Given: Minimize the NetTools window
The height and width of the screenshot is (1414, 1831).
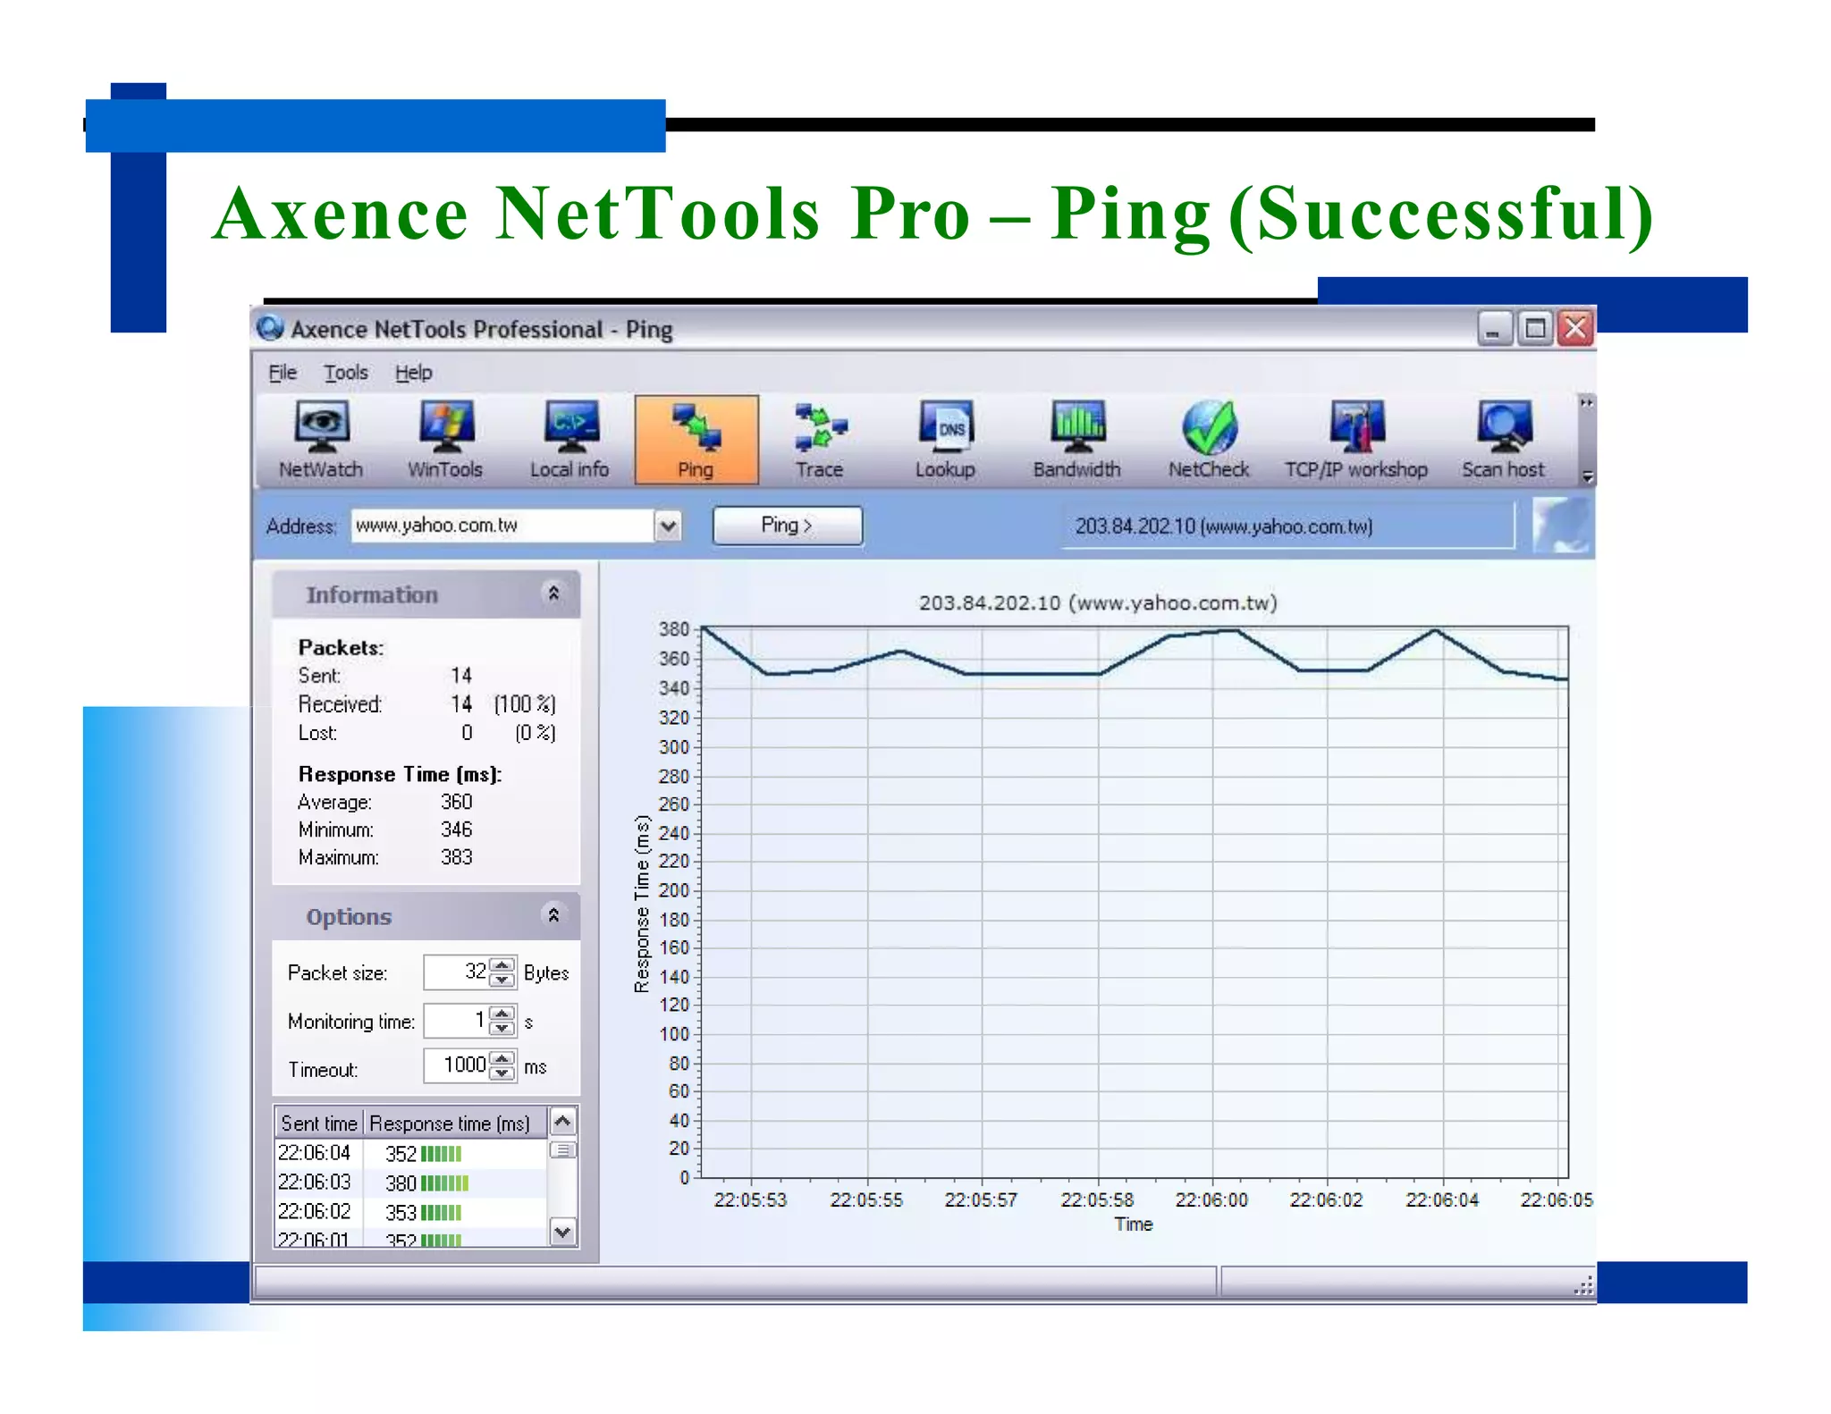Looking at the screenshot, I should (1493, 329).
